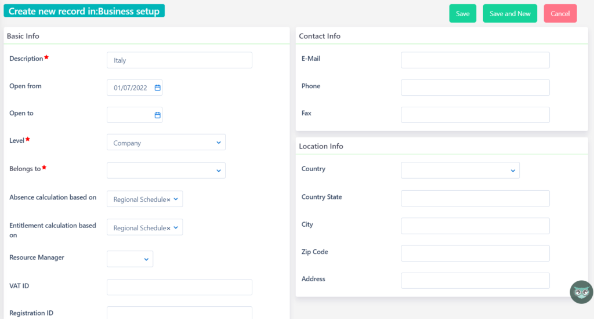Click into the Phone input field
The image size is (594, 319).
(x=476, y=88)
